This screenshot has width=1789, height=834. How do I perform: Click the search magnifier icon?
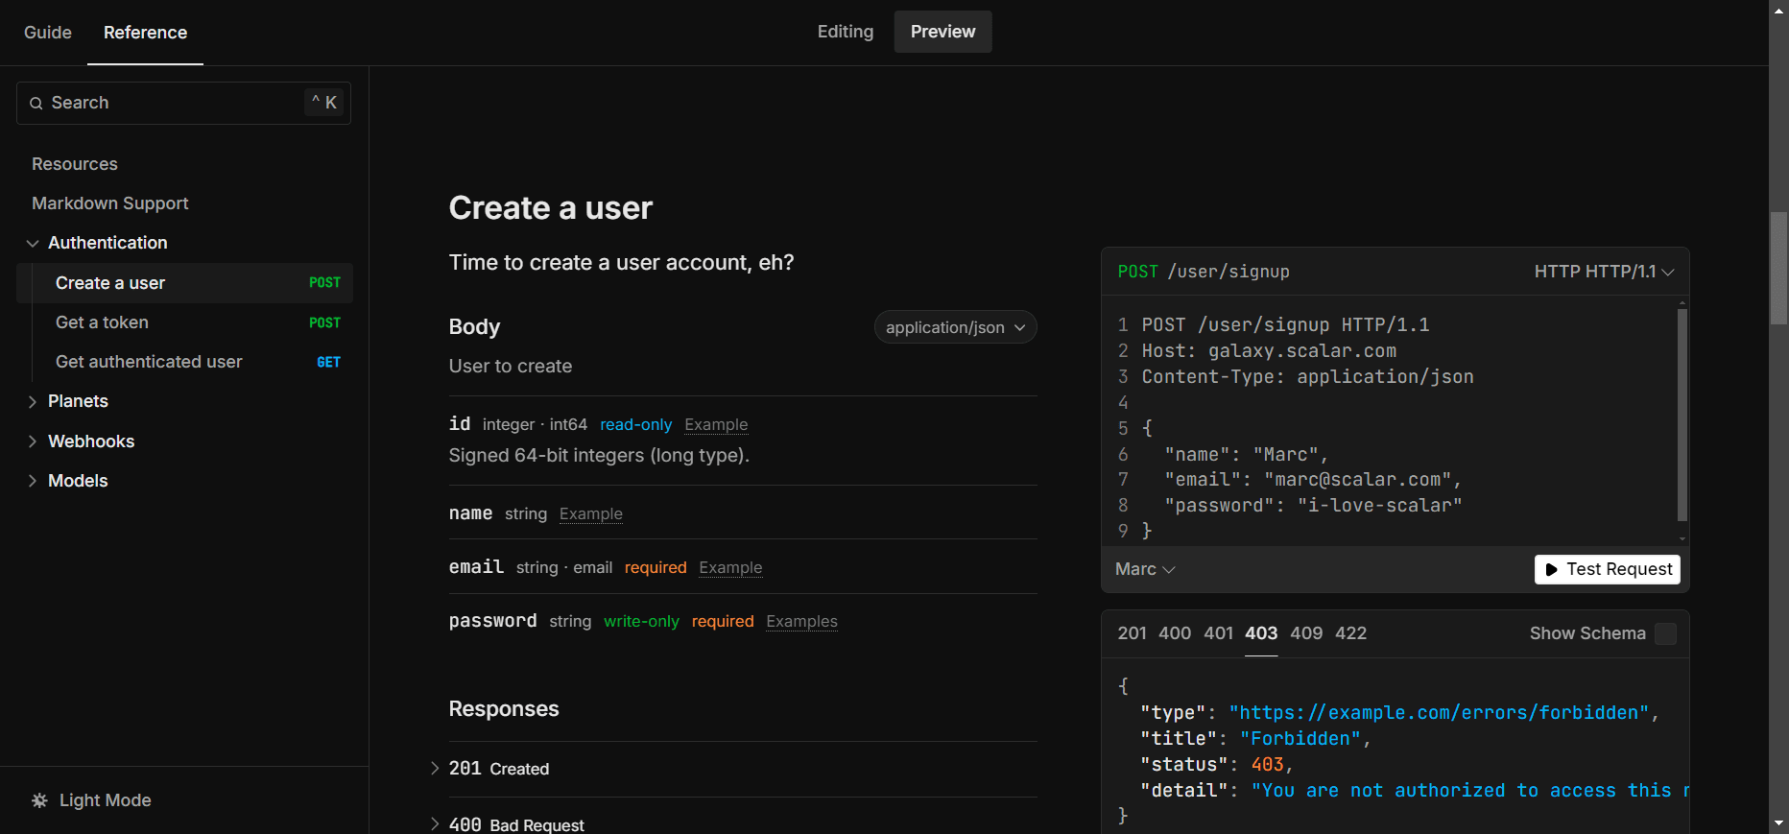(x=36, y=104)
